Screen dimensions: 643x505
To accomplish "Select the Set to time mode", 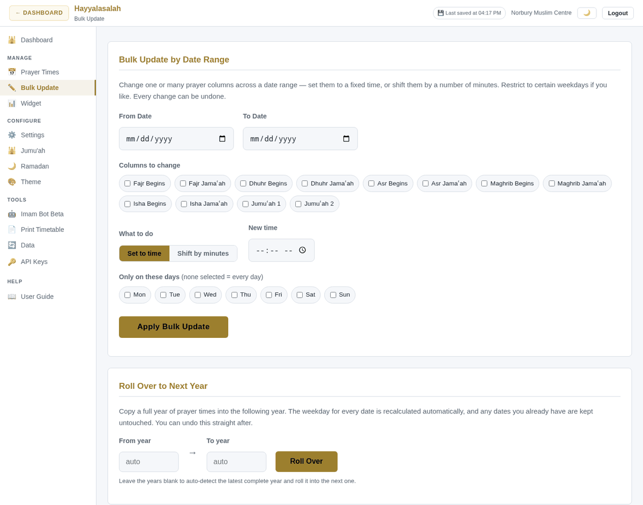I will [x=144, y=253].
